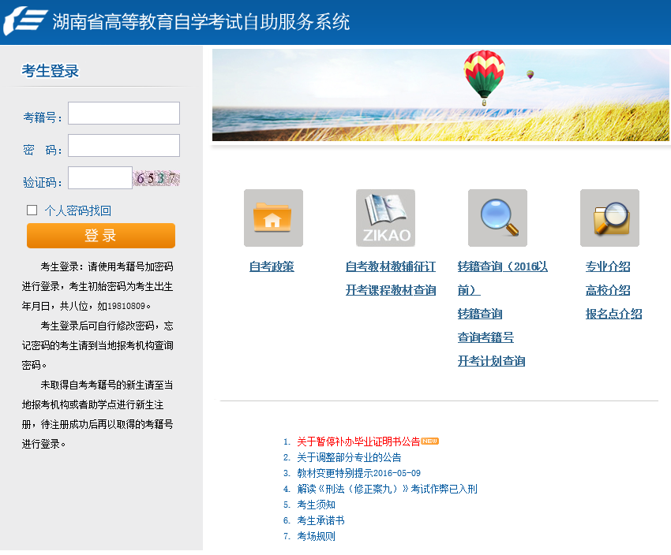This screenshot has width=671, height=555.
Task: Click the folder search icon
Action: pyautogui.click(x=609, y=218)
